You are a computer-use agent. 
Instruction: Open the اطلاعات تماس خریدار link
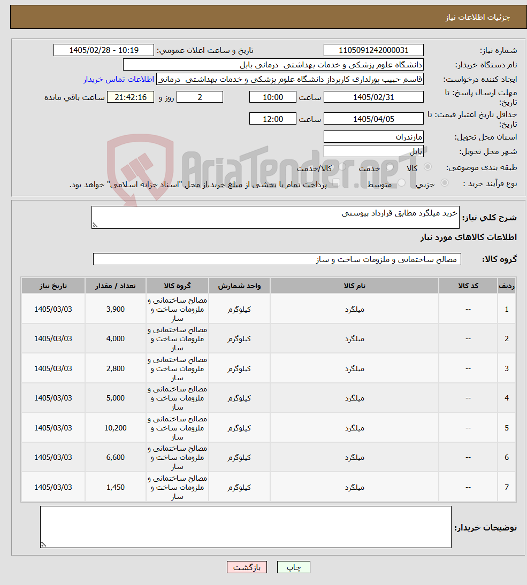(x=118, y=79)
